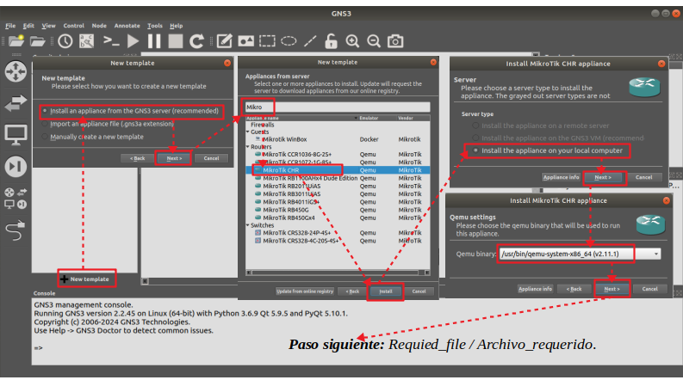The width and height of the screenshot is (683, 380).
Task: Select Install the appliance on GNS3 VM
Action: click(558, 138)
